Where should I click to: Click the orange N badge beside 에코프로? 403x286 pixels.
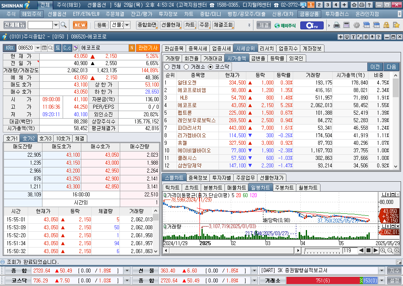132,48
